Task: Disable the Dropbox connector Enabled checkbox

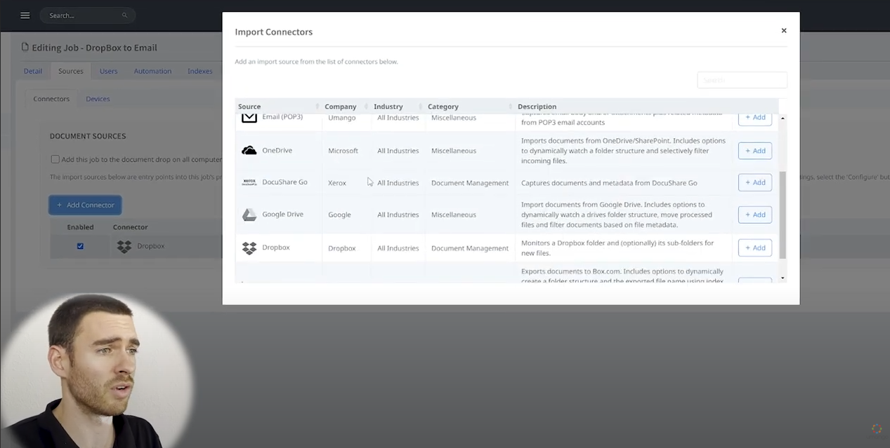Action: (80, 246)
